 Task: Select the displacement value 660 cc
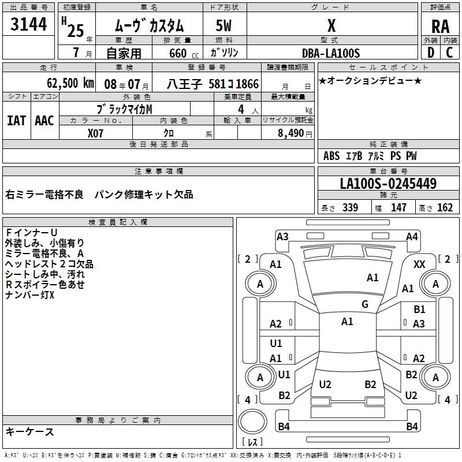click(184, 53)
